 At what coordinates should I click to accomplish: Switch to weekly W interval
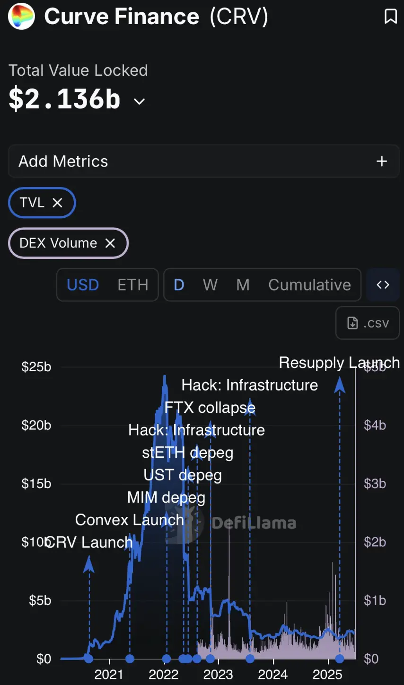point(210,285)
